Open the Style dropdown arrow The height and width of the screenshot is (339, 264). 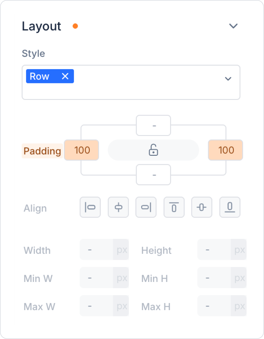[228, 79]
